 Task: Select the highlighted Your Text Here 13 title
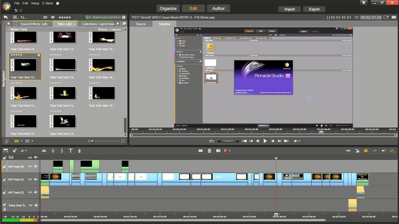pos(25,66)
